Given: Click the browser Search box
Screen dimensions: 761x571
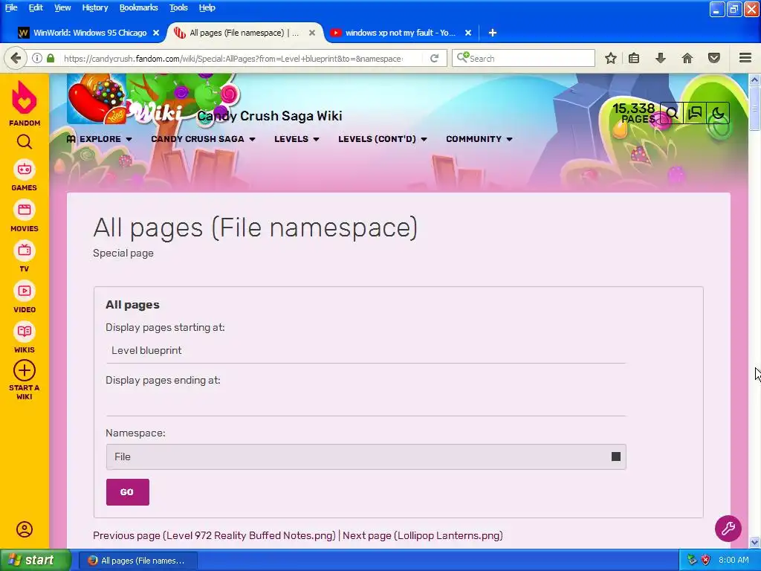Looking at the screenshot, I should coord(523,58).
